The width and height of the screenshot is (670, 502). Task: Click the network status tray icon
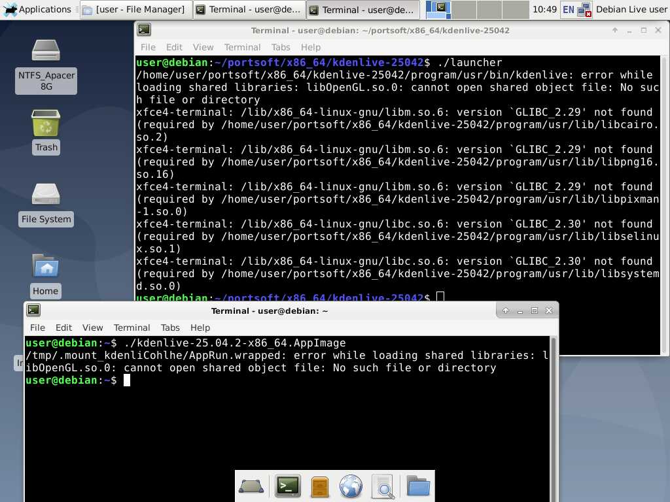click(584, 9)
